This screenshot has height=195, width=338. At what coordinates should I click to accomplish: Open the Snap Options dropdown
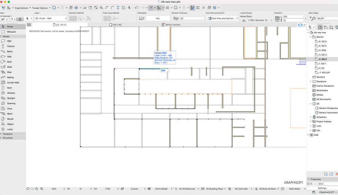[x=22, y=8]
